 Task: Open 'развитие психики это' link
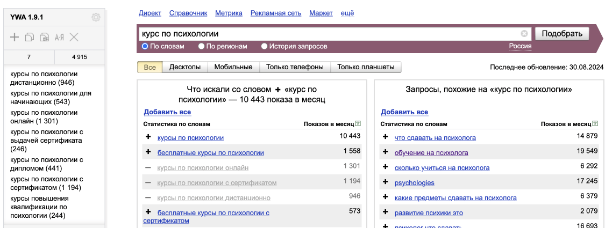pos(429,213)
